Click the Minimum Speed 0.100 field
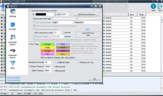Viewport: 163px width, 96px height. click(x=59, y=36)
